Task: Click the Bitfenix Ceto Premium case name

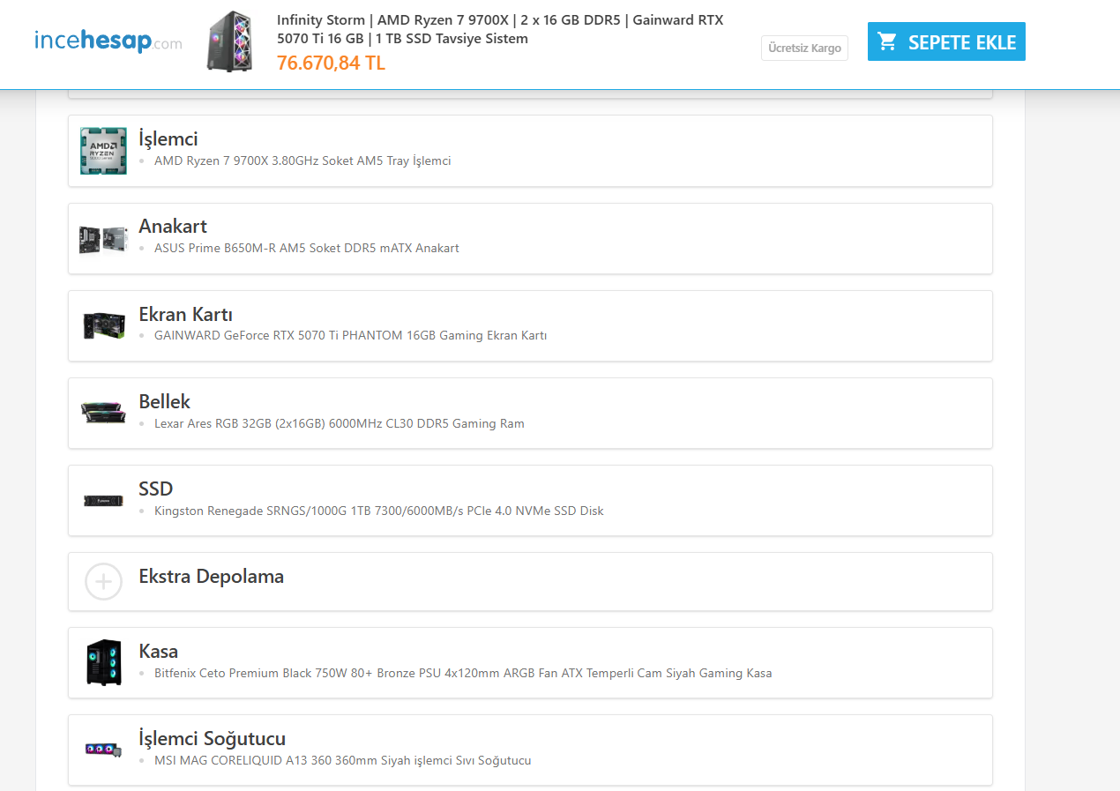Action: point(462,673)
